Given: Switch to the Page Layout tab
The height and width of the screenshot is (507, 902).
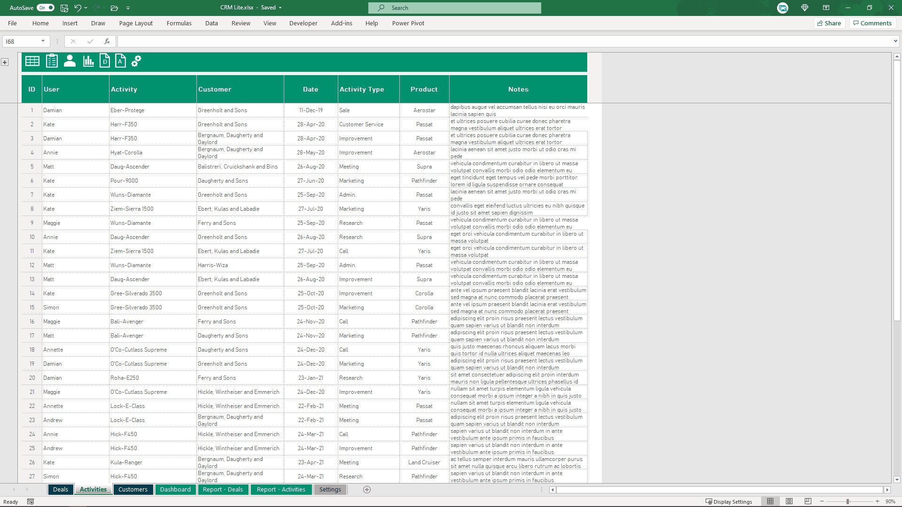Looking at the screenshot, I should pos(136,23).
